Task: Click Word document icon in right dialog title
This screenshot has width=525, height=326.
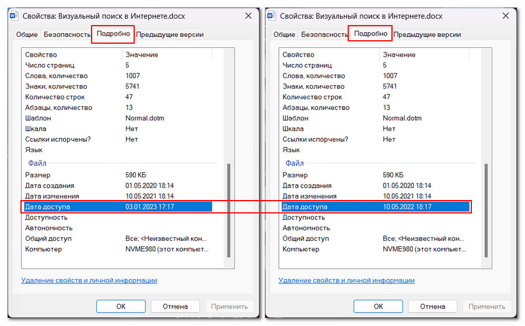Action: 271,16
